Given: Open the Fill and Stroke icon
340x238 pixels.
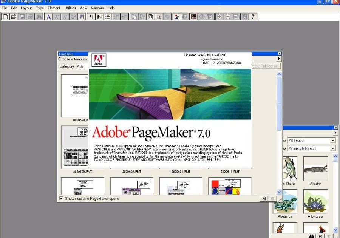Looking at the screenshot, I should click(82, 17).
